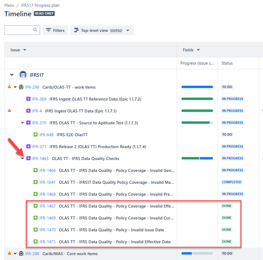Screen dimensions: 263x260
Task: Click the story icon for IFR-648
Action: coord(35,135)
